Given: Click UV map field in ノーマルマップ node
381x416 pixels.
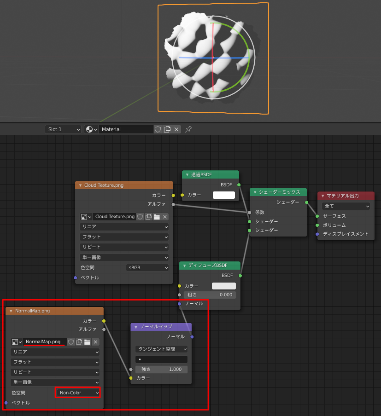Looking at the screenshot, I should (161, 359).
